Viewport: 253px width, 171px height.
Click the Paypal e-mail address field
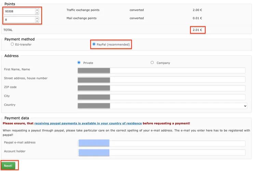[161, 143]
